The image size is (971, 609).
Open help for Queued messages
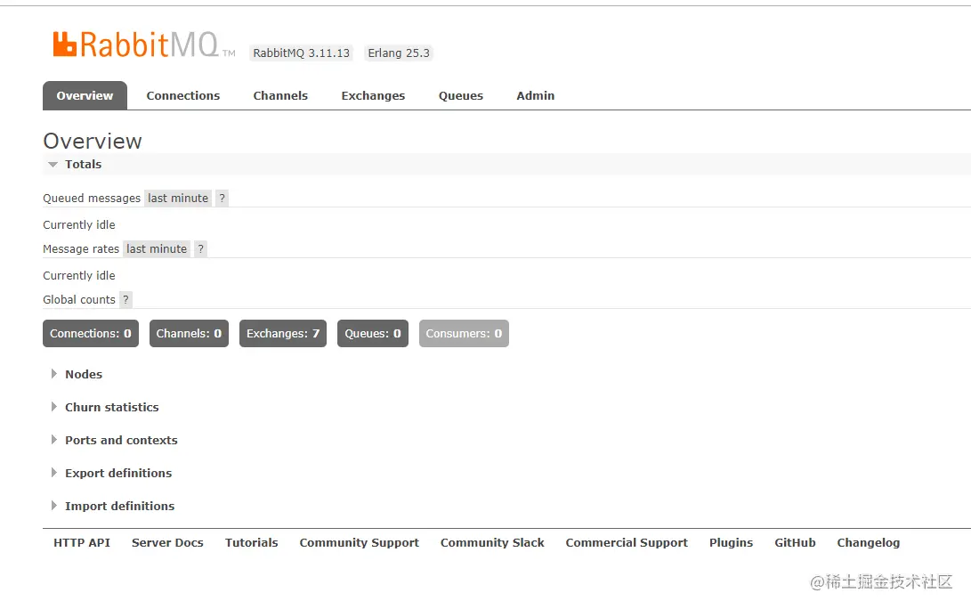[x=223, y=199]
